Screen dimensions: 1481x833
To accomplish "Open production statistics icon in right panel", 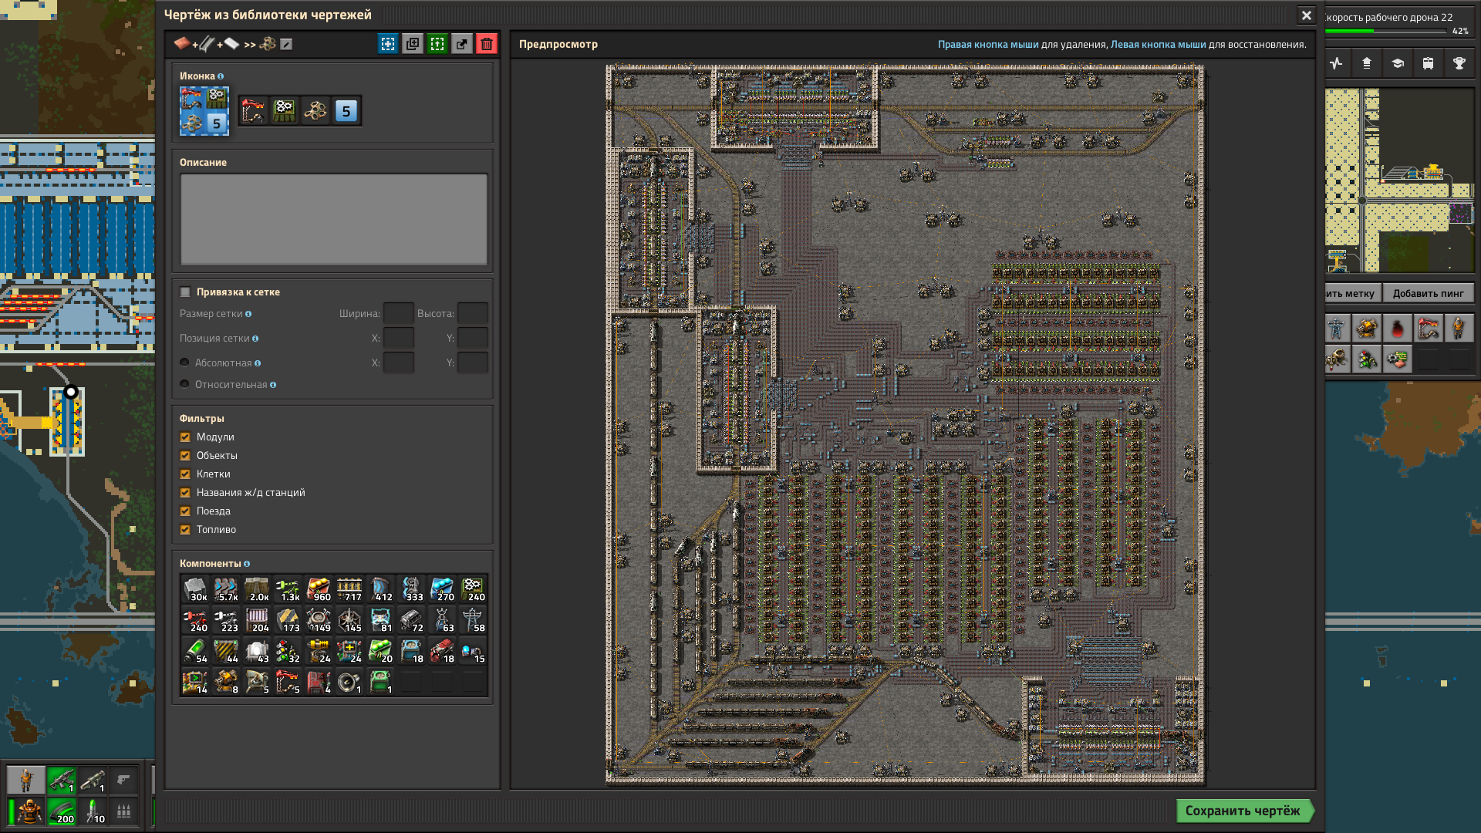I will click(x=1336, y=63).
